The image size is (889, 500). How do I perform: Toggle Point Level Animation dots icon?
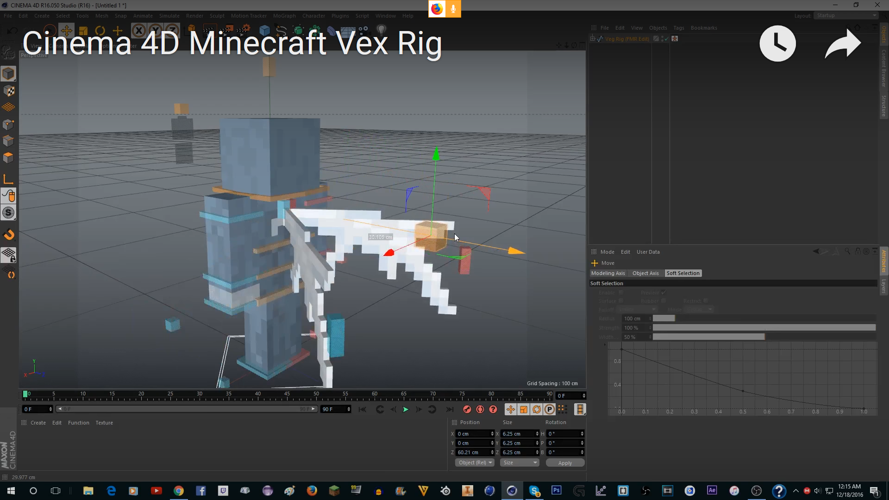click(562, 409)
